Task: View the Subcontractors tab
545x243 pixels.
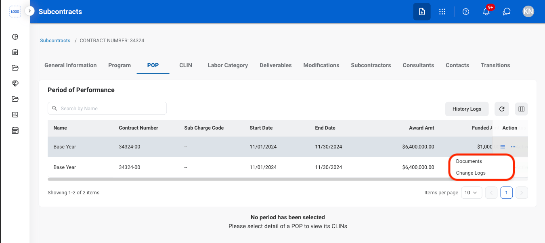Action: pos(371,65)
